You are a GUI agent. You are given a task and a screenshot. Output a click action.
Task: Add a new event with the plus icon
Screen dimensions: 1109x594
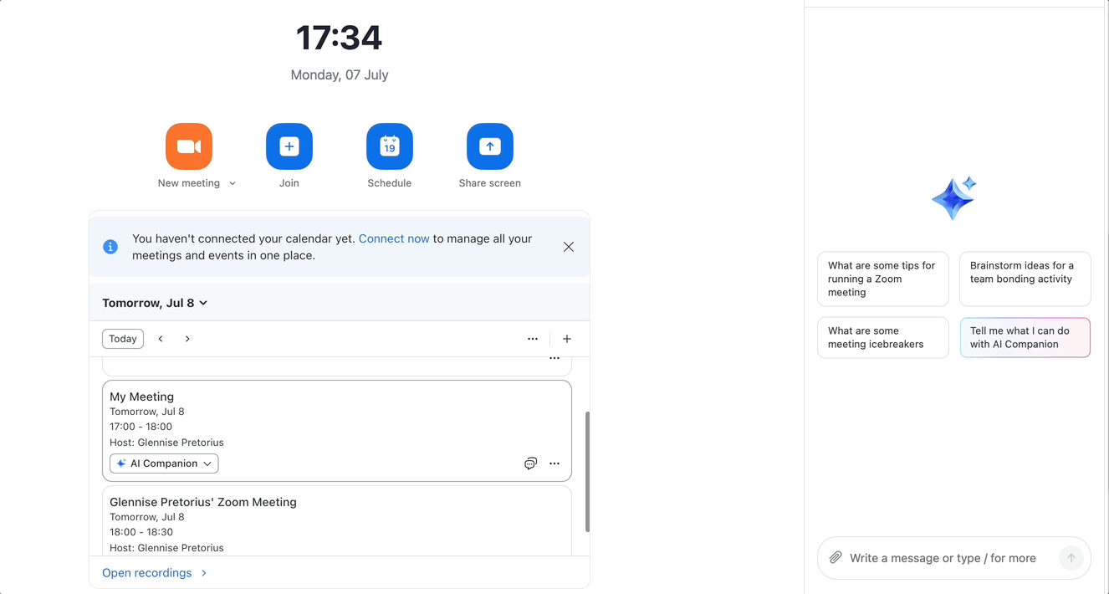(567, 339)
